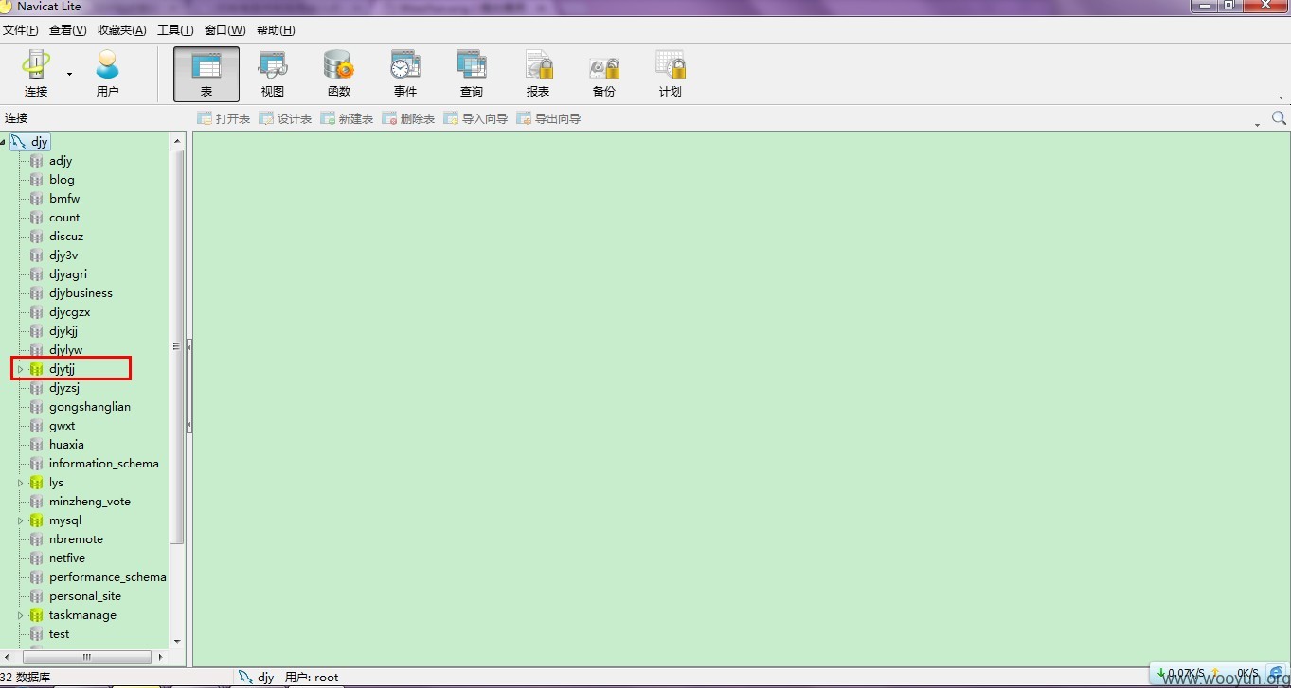Open the 查询 (Query) toolbar icon
Viewport: 1291px width, 688px height.
[472, 74]
